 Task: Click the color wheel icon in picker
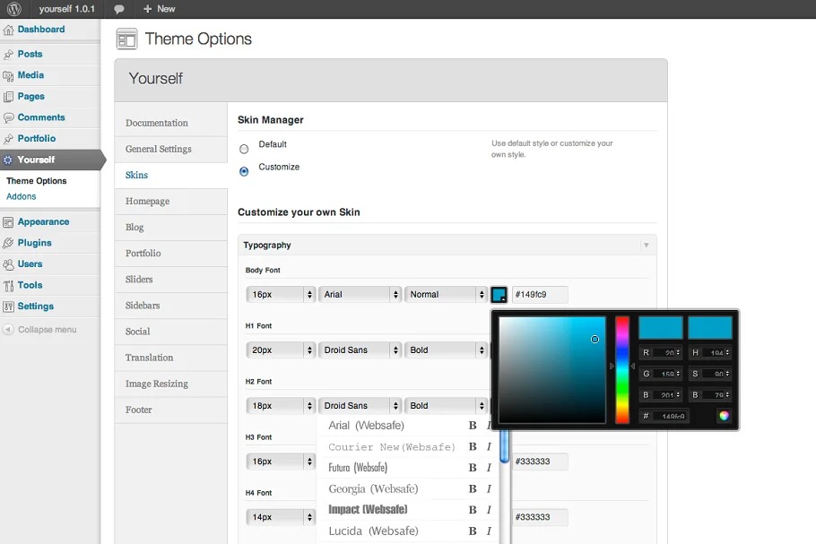pos(724,416)
